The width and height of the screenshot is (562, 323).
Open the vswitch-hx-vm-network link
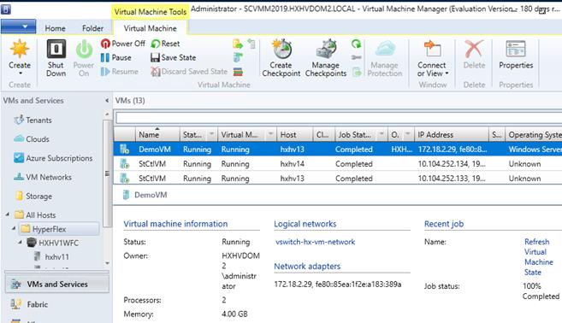[315, 242]
